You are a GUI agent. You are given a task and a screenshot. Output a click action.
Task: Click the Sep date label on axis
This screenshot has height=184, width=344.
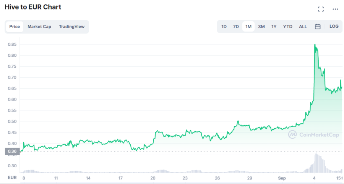click(x=282, y=178)
